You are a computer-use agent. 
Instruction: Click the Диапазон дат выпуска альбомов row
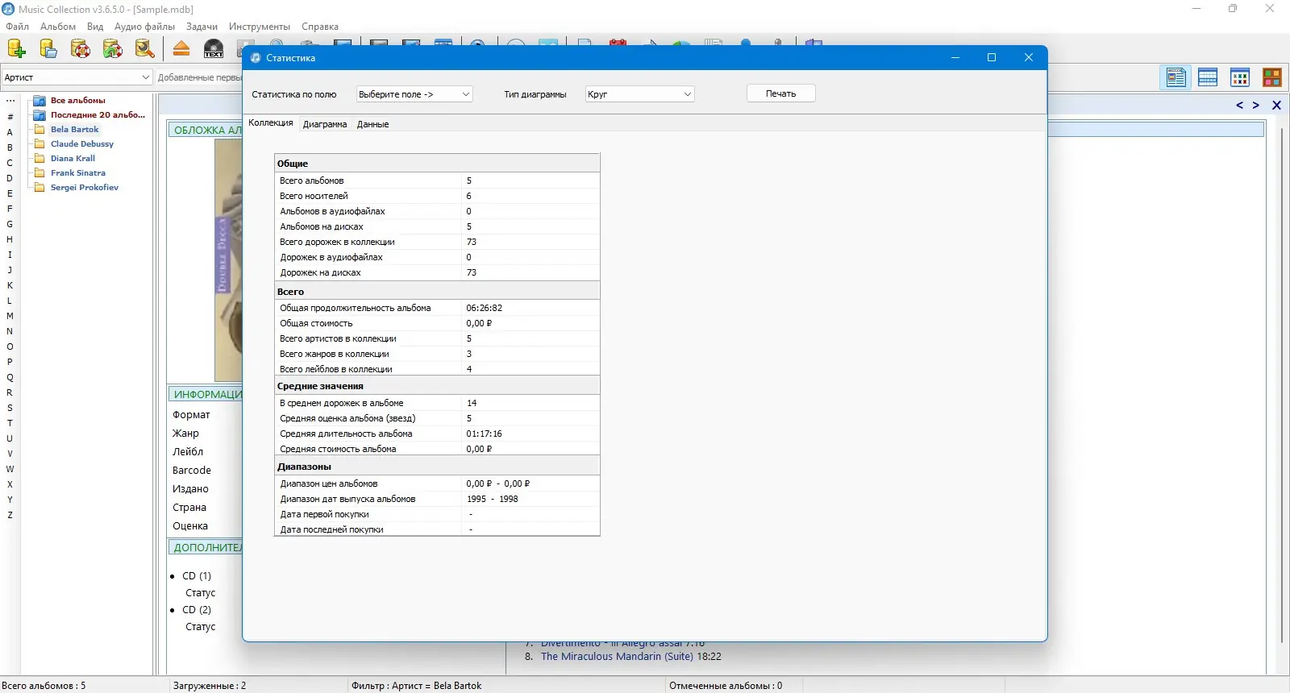tap(437, 499)
